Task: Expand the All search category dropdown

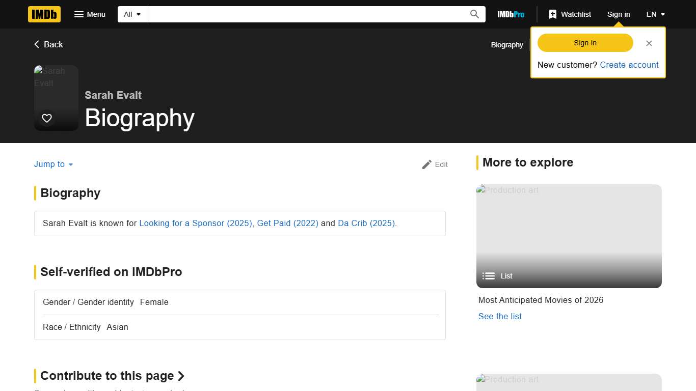Action: pos(132,14)
